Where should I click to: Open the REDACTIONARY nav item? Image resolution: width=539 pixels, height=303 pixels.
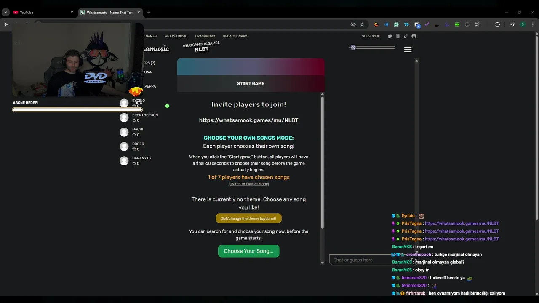(235, 36)
